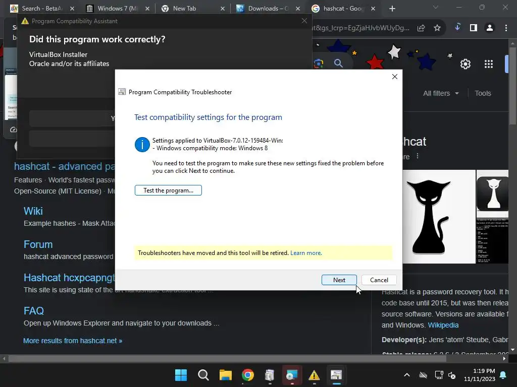Close the Downloads browser tab
The height and width of the screenshot is (387, 517).
point(298,9)
